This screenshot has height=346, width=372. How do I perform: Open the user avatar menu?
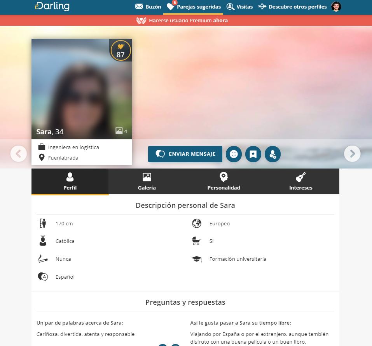pyautogui.click(x=336, y=6)
